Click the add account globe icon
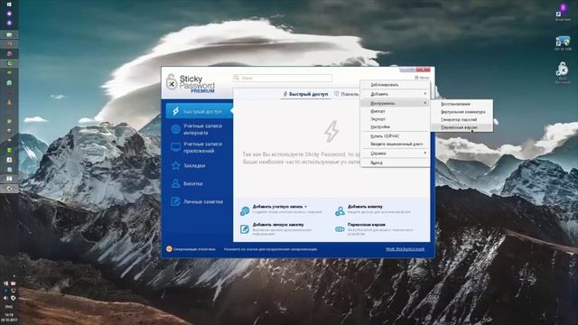 tap(245, 210)
